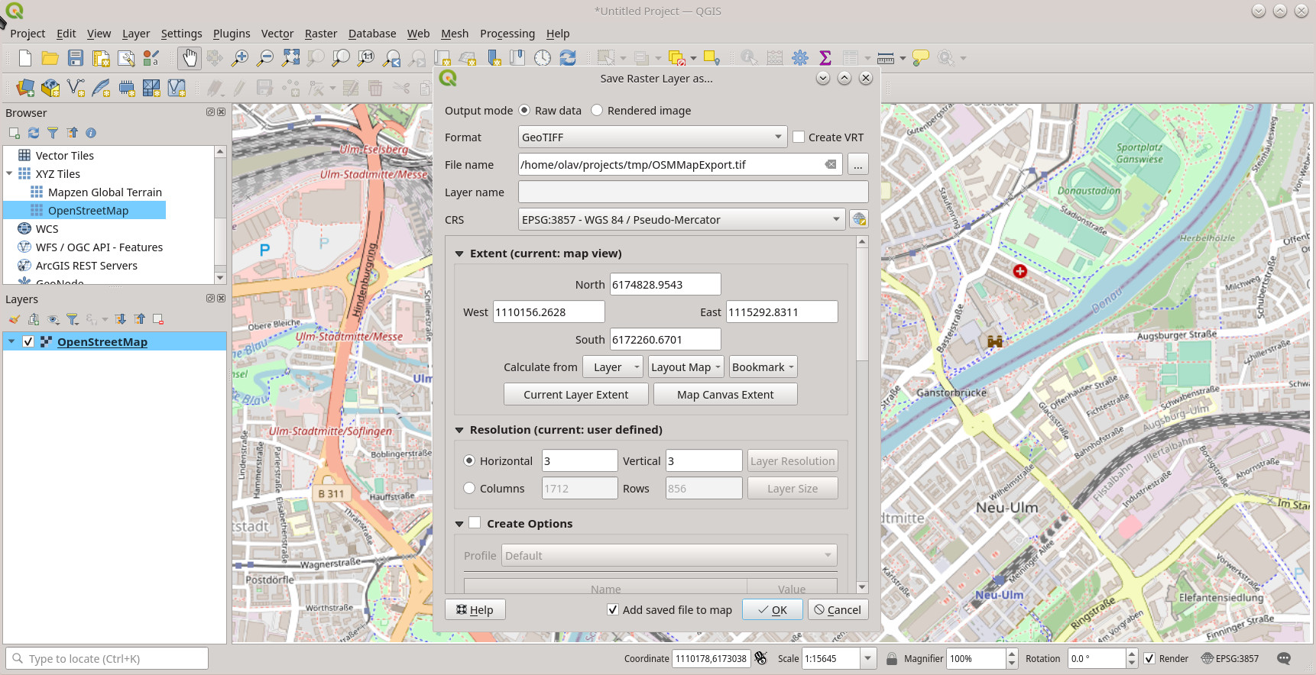Toggle the Render checkbox in status bar

(x=1149, y=658)
